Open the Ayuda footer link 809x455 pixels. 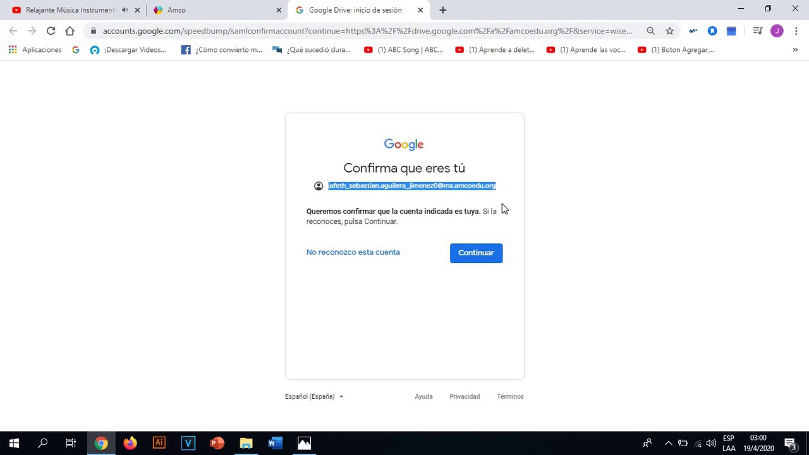(x=423, y=396)
